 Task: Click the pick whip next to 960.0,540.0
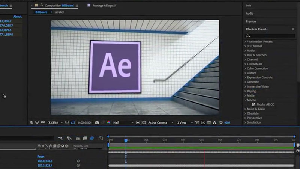tap(79, 161)
